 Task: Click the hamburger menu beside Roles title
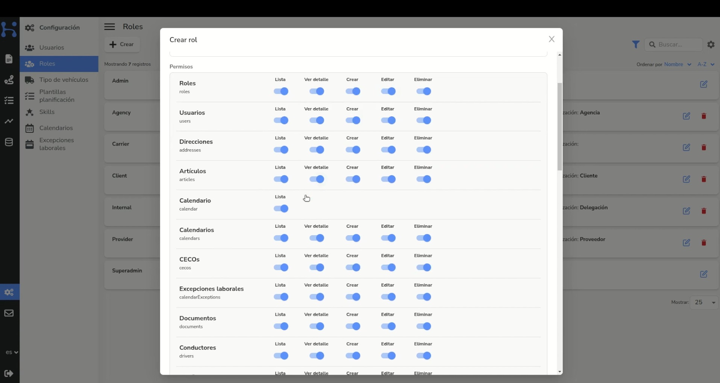[x=109, y=27]
